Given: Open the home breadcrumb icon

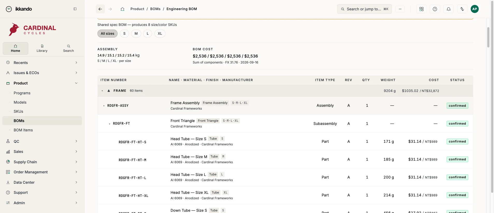Looking at the screenshot, I should (x=123, y=9).
